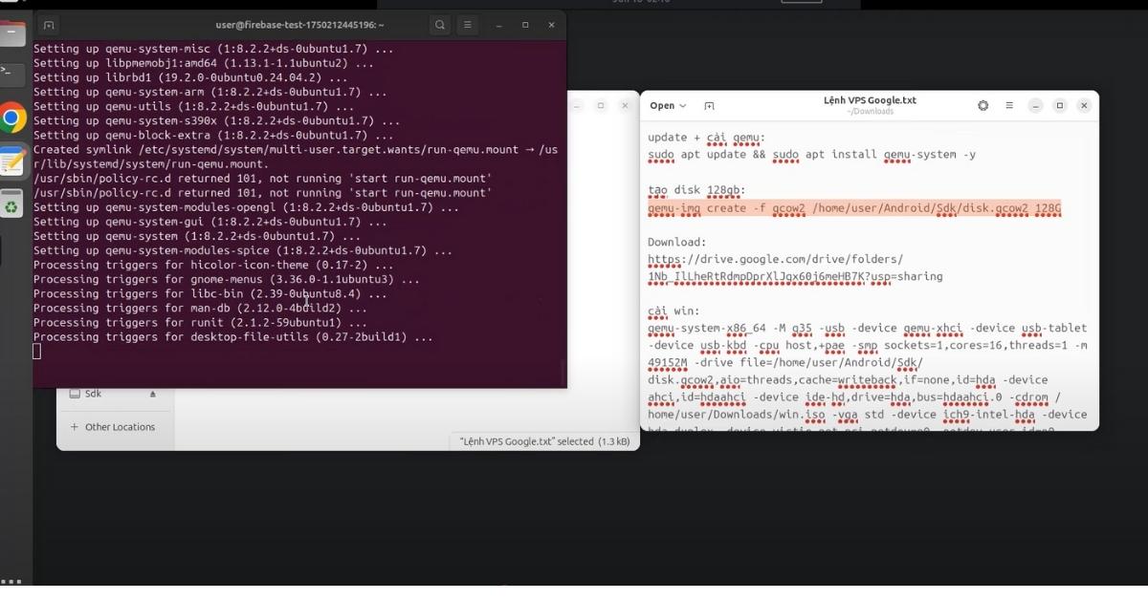Open Text Editor from the dock
The width and height of the screenshot is (1148, 600).
click(x=11, y=161)
